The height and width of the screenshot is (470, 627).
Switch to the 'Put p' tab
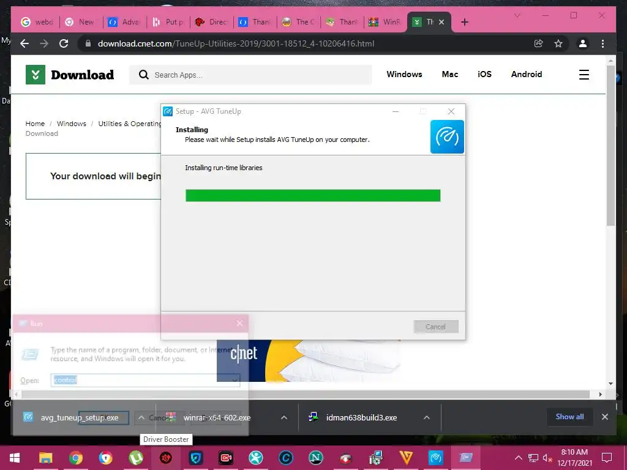pos(168,22)
